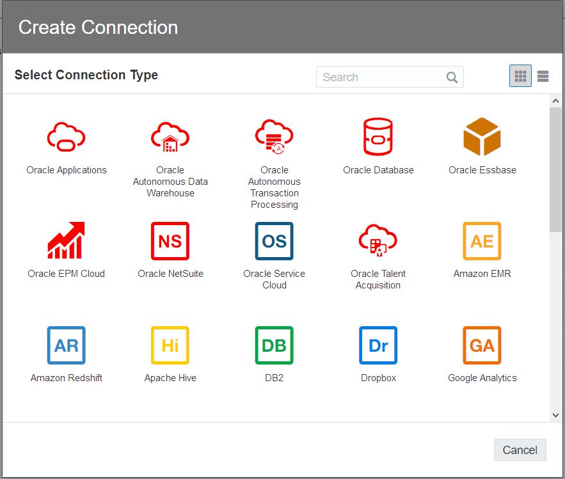This screenshot has height=479, width=565.
Task: Choose the Oracle Essbase cube icon
Action: click(482, 136)
